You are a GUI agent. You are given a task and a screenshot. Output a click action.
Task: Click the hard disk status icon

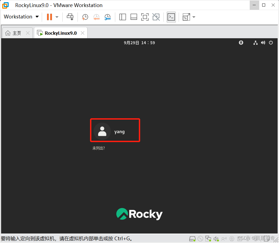pyautogui.click(x=192, y=239)
